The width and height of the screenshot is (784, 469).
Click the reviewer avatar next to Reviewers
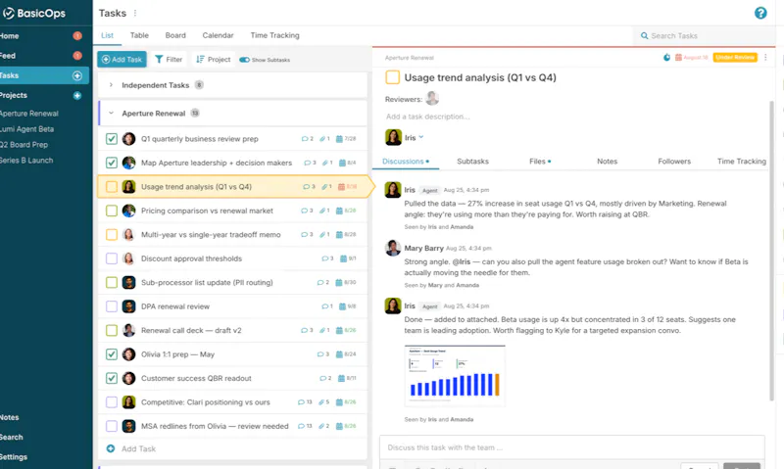(x=432, y=98)
